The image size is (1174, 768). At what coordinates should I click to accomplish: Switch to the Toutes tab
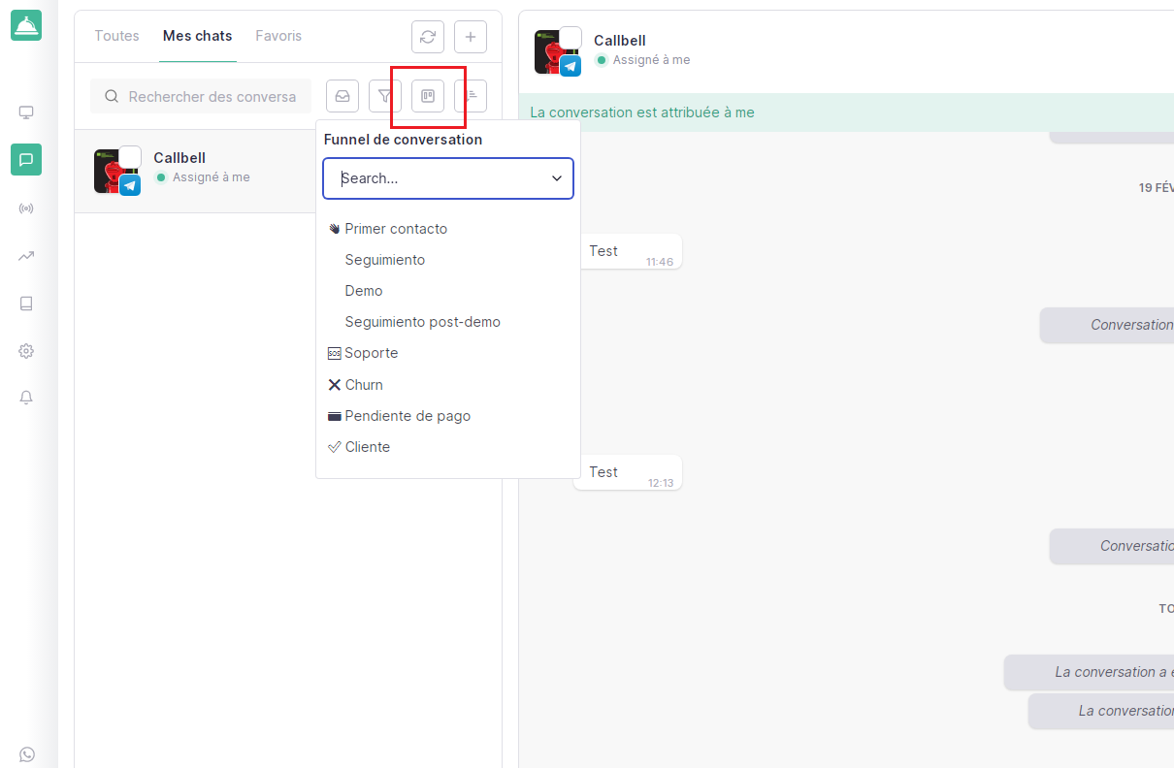coord(116,36)
